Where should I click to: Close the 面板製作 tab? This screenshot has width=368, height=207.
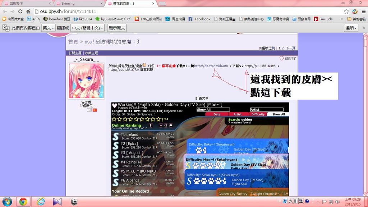pyautogui.click(x=50, y=4)
